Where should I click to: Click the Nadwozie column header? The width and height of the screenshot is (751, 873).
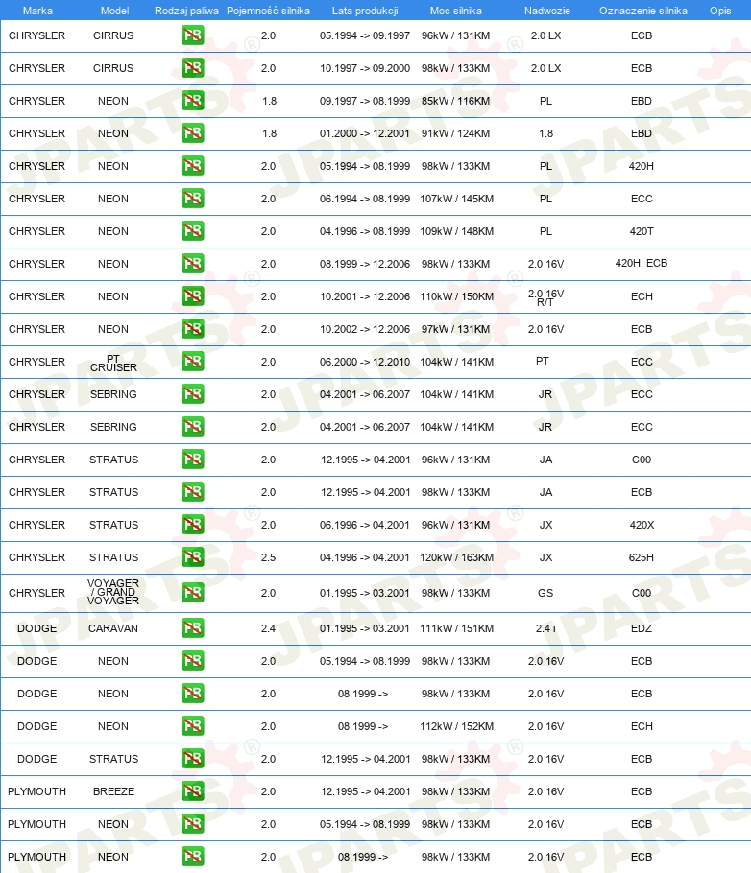pos(547,11)
